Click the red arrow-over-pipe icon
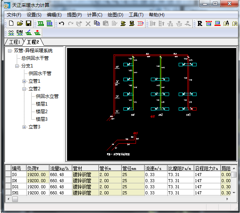 [x=37, y=33]
